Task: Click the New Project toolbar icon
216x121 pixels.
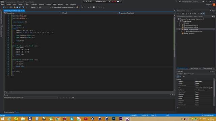Action: (11, 7)
